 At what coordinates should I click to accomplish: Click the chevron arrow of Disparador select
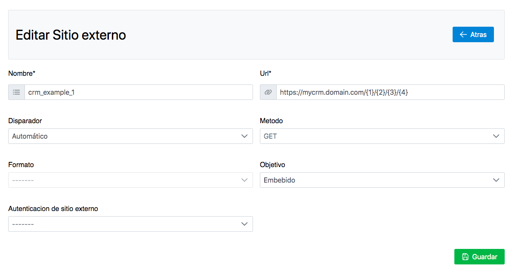[244, 136]
